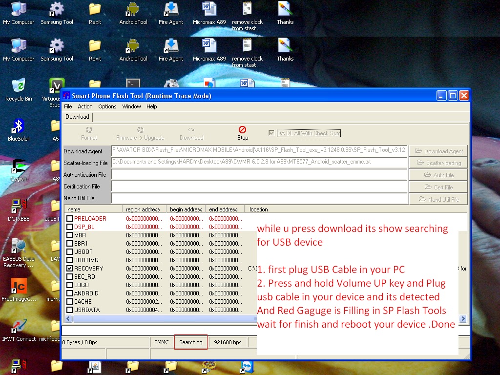Viewport: 500px width, 375px height.
Task: Click the Firmware -> Upgrade toolbar icon
Action: [x=140, y=129]
